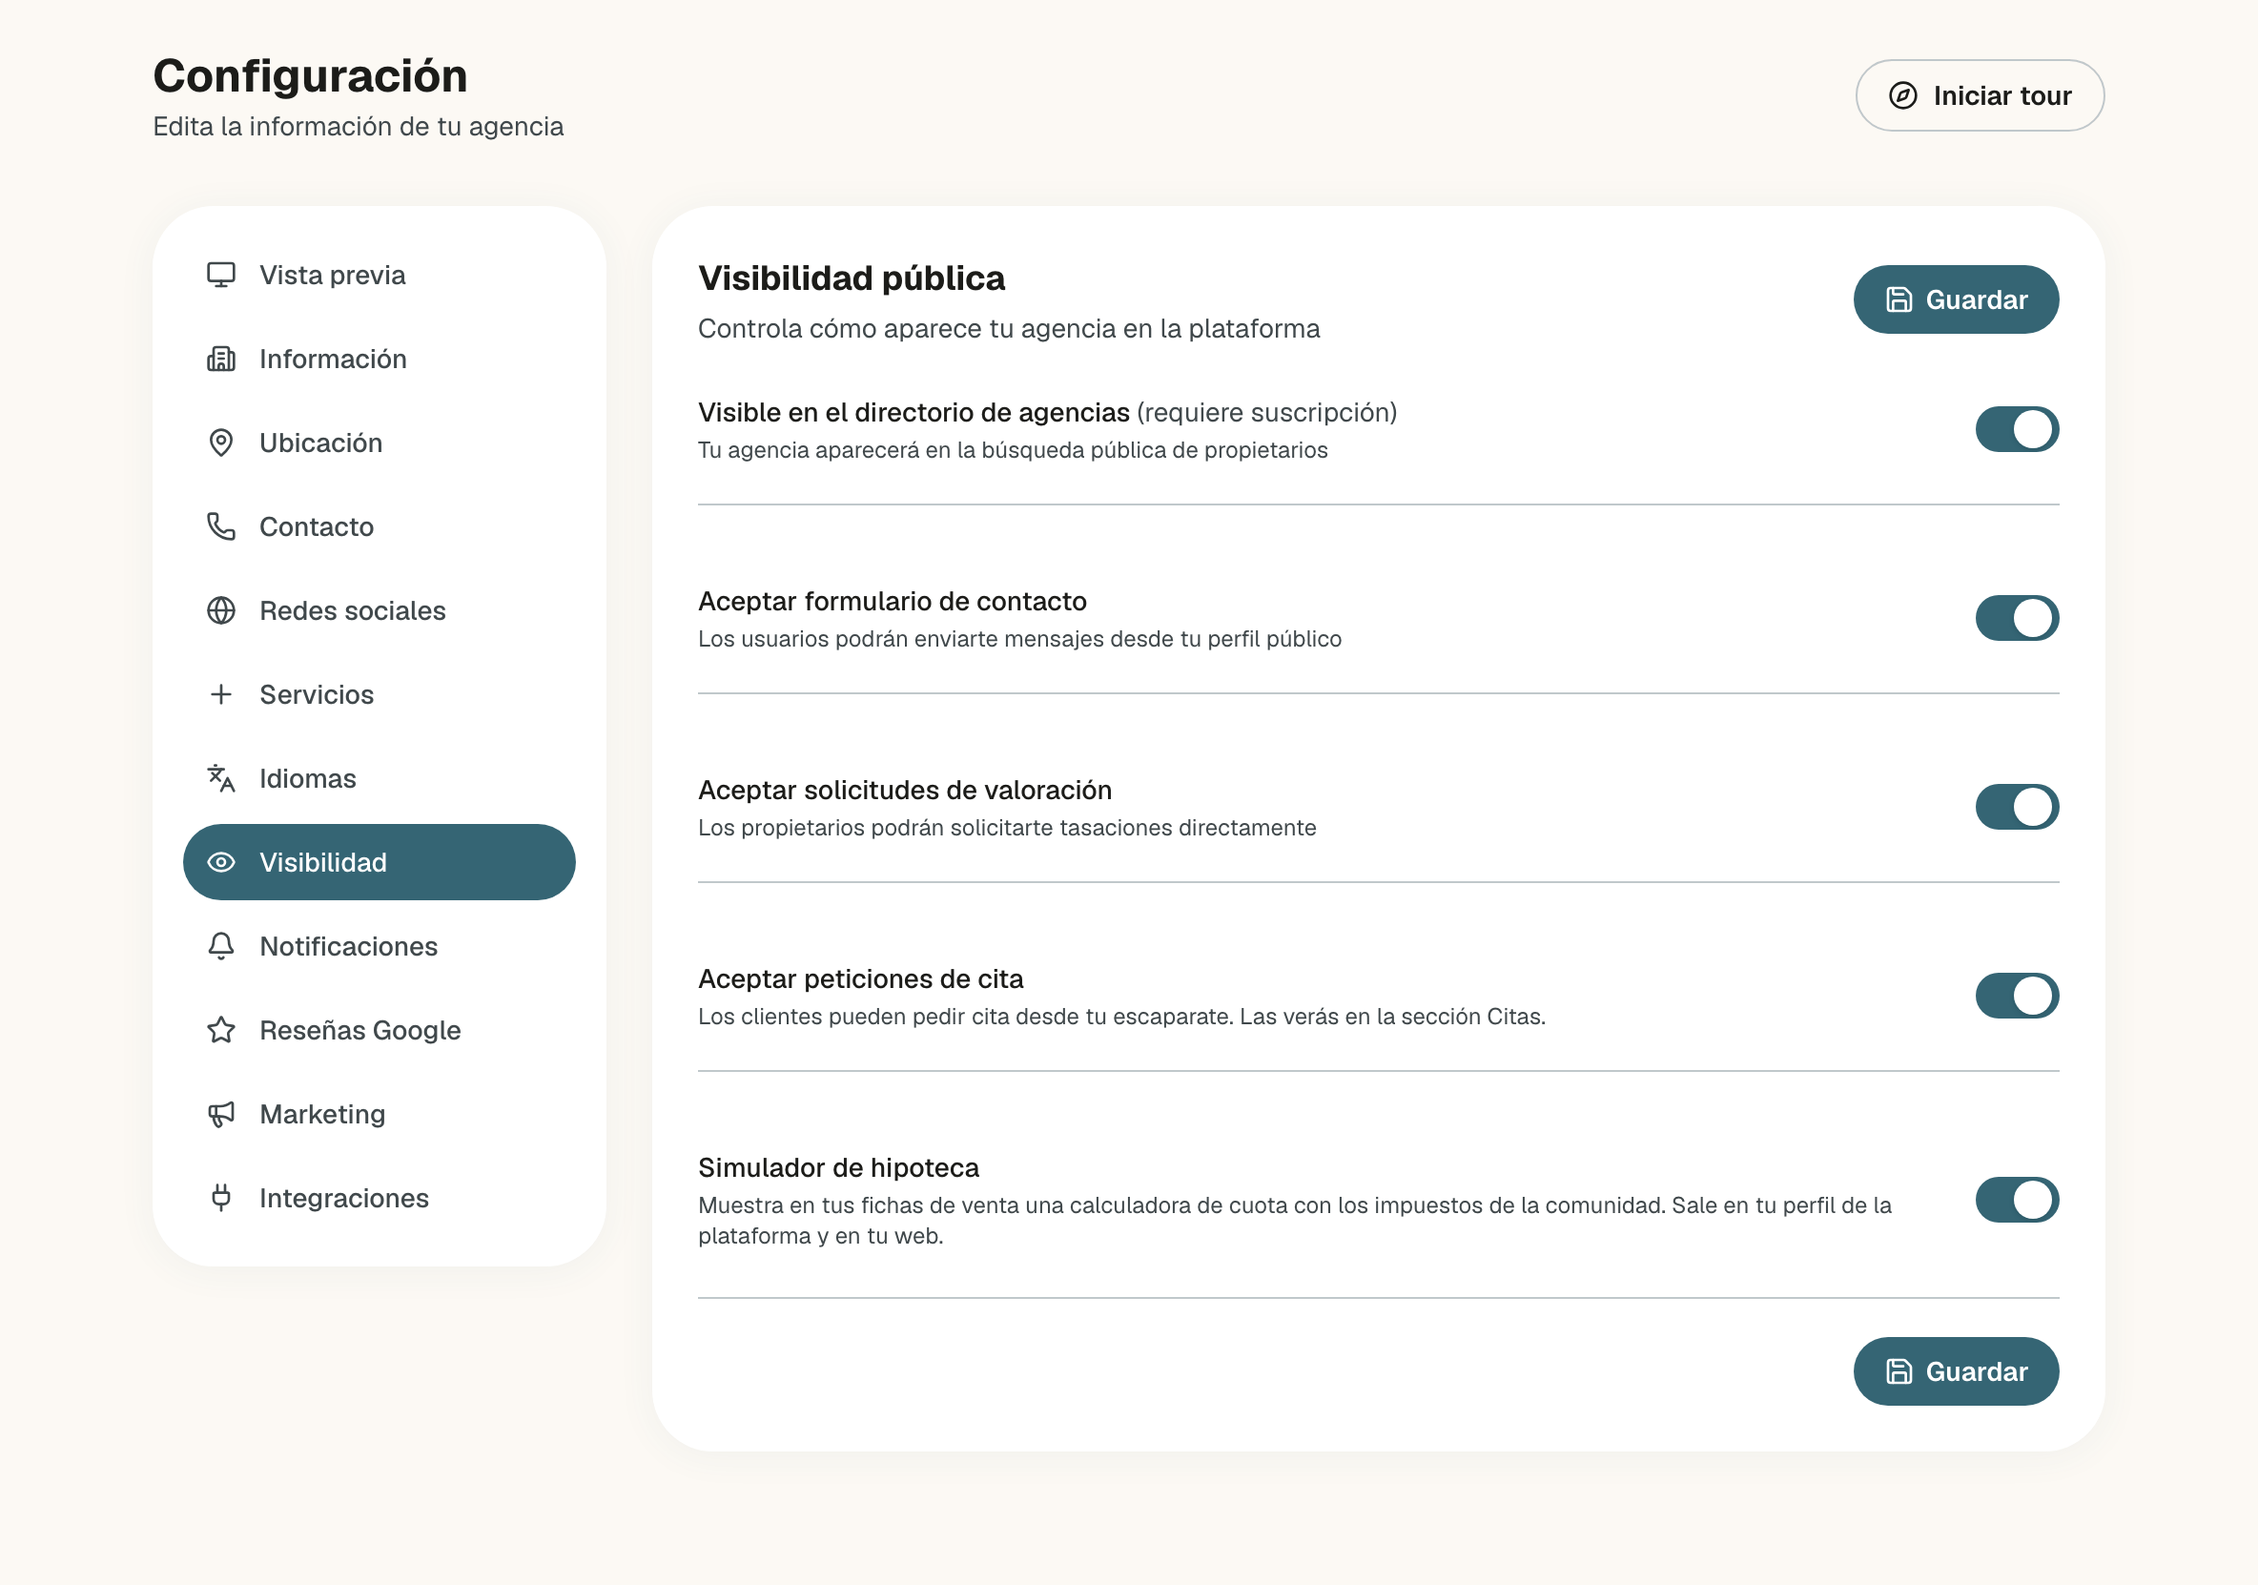Click 'Los clientes pueden pedir cita' description
2258x1585 pixels.
click(1122, 1018)
